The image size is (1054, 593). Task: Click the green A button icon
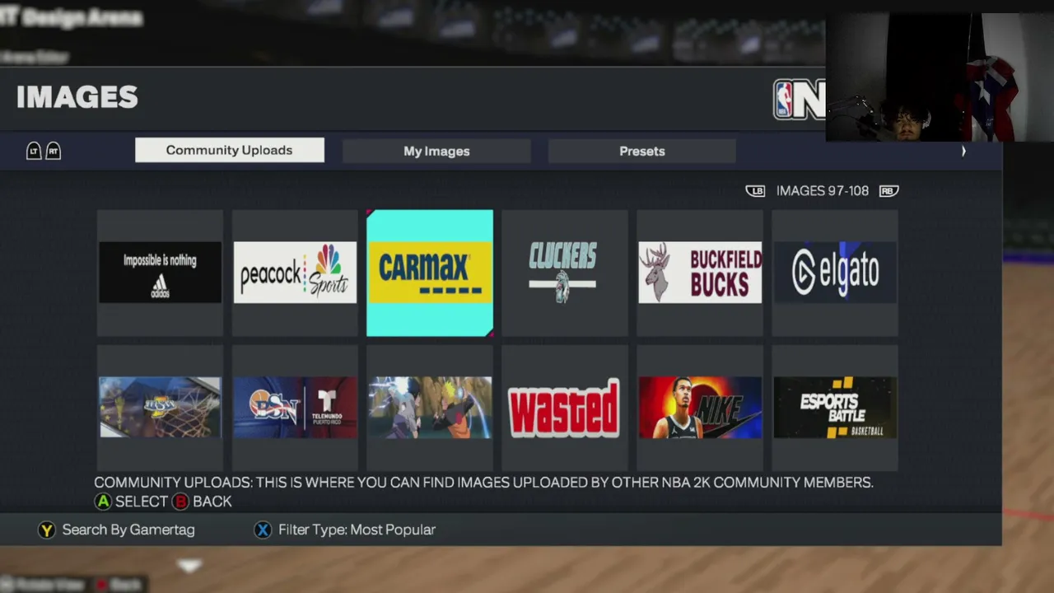click(x=103, y=502)
